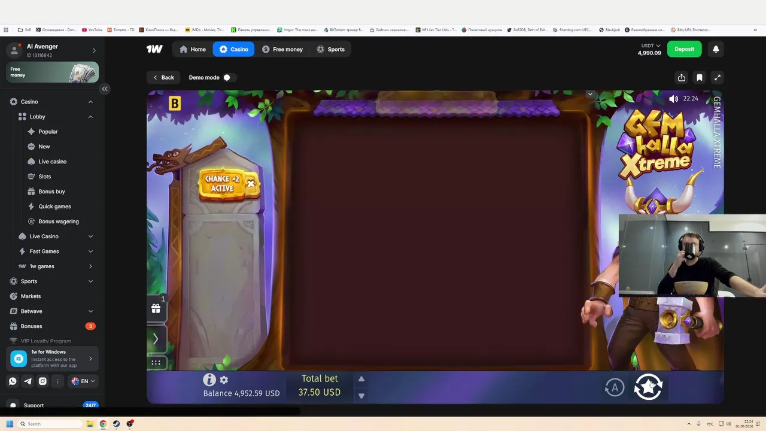Open Quick games category
The width and height of the screenshot is (766, 431).
[54, 207]
